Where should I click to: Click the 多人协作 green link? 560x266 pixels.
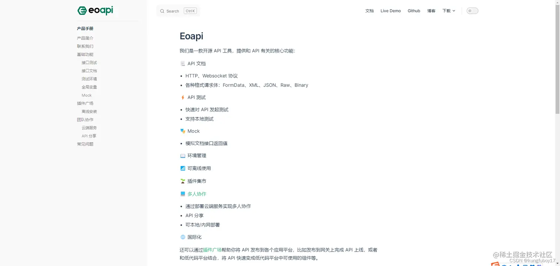point(197,194)
